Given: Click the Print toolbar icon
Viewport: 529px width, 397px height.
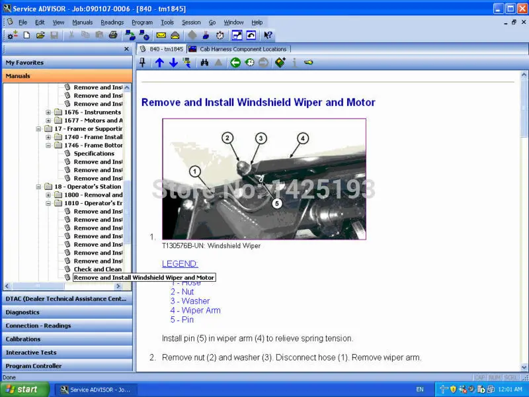Looking at the screenshot, I should [x=113, y=35].
